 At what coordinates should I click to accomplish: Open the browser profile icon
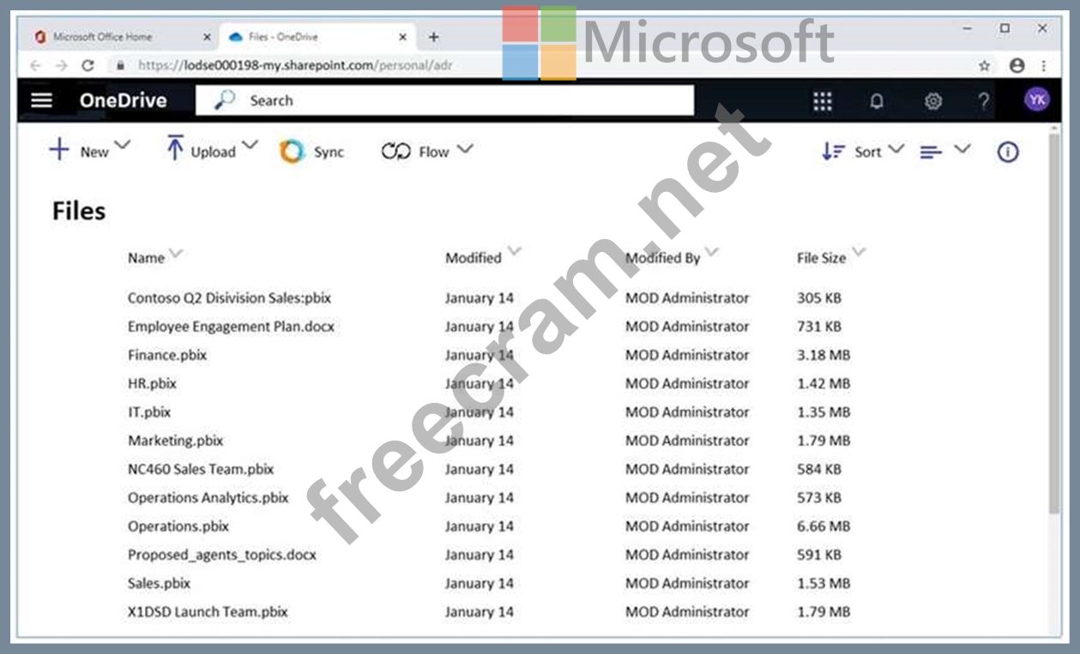click(1017, 65)
